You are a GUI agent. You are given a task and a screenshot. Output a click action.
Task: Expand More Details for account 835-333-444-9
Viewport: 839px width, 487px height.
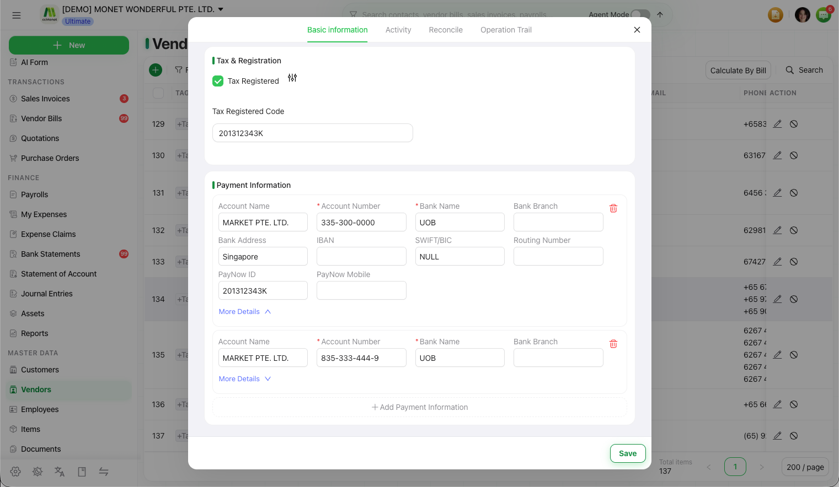(x=245, y=379)
